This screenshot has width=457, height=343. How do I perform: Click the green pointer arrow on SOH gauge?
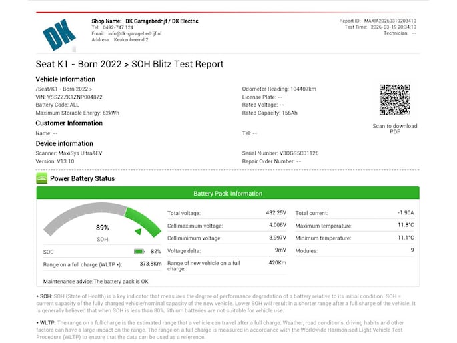[138, 232]
